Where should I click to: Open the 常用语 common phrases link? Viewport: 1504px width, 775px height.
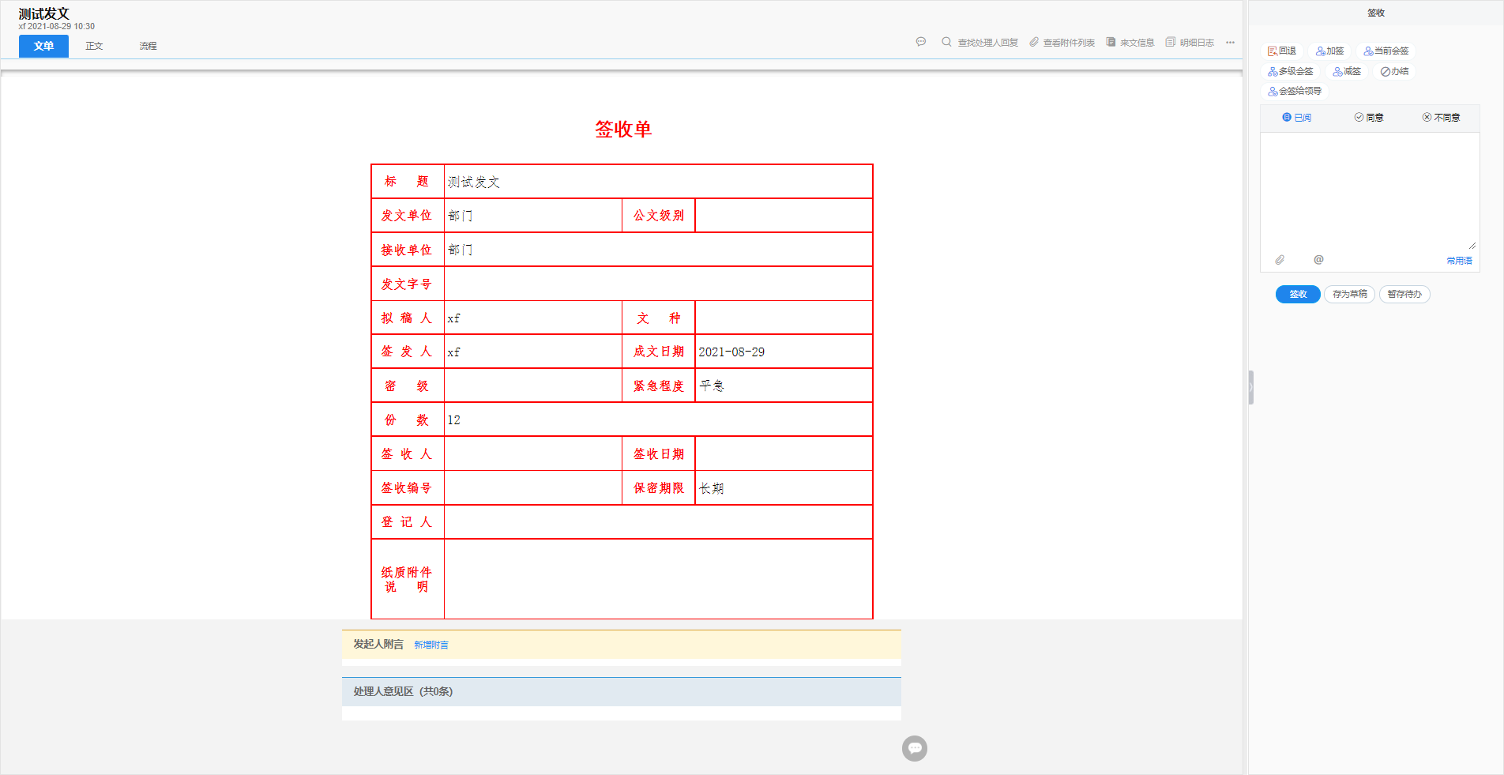coord(1459,261)
